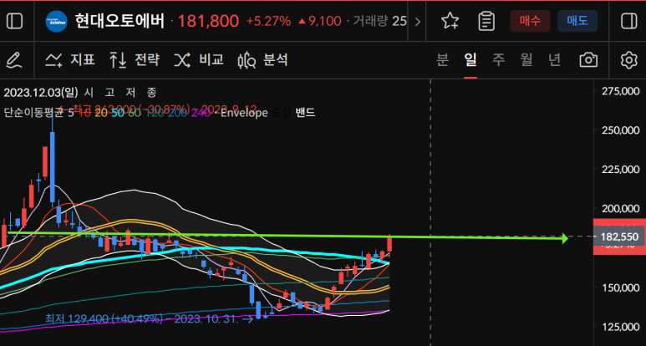Switch to 분 minute chart interval
This screenshot has width=646, height=346.
pos(442,60)
